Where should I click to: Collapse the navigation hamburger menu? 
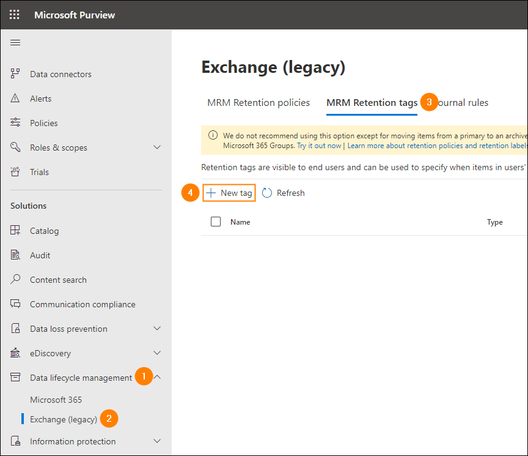pos(15,42)
